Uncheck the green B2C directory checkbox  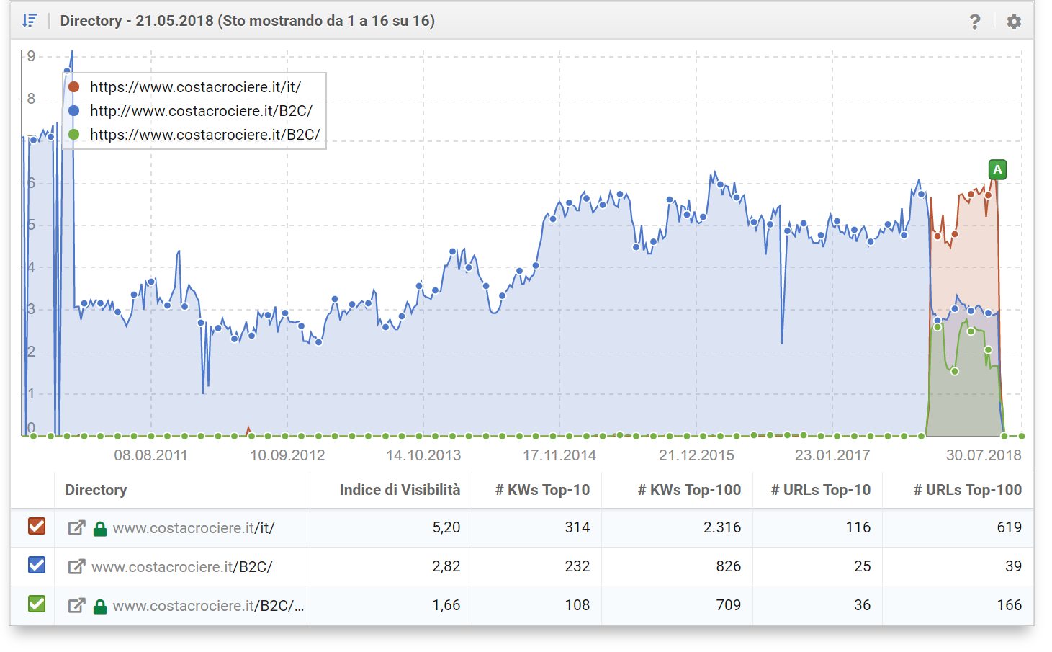pyautogui.click(x=37, y=604)
